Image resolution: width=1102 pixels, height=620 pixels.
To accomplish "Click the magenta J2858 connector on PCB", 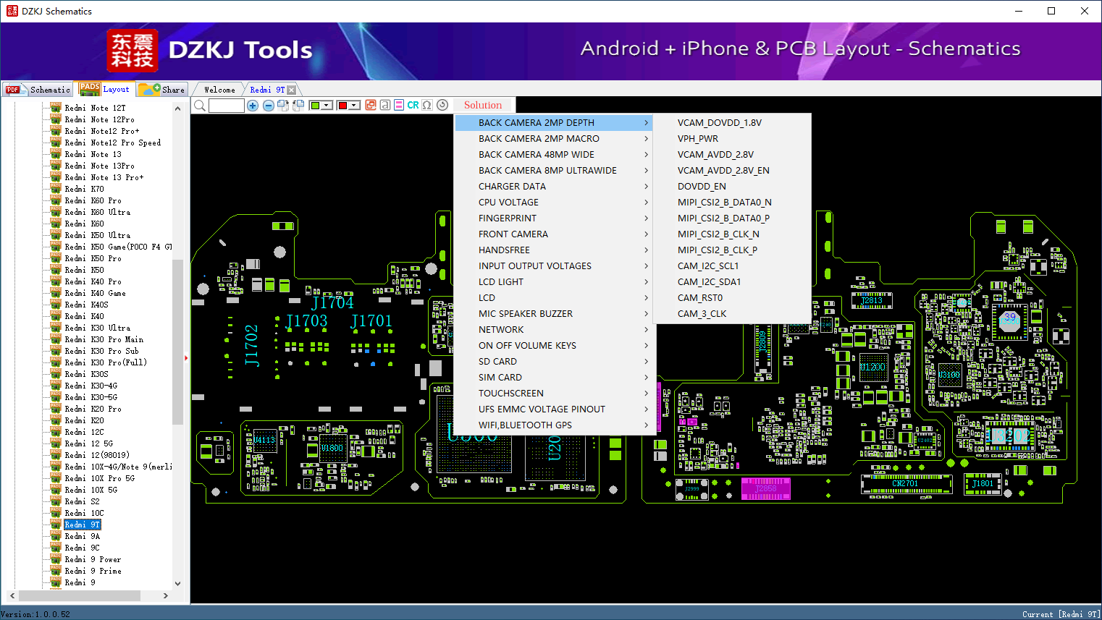I will pos(765,489).
